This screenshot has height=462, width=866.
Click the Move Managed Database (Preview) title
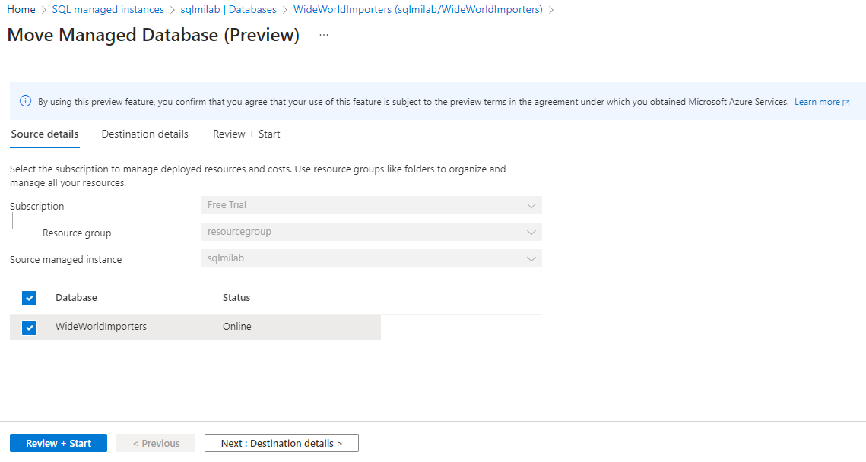click(x=154, y=35)
